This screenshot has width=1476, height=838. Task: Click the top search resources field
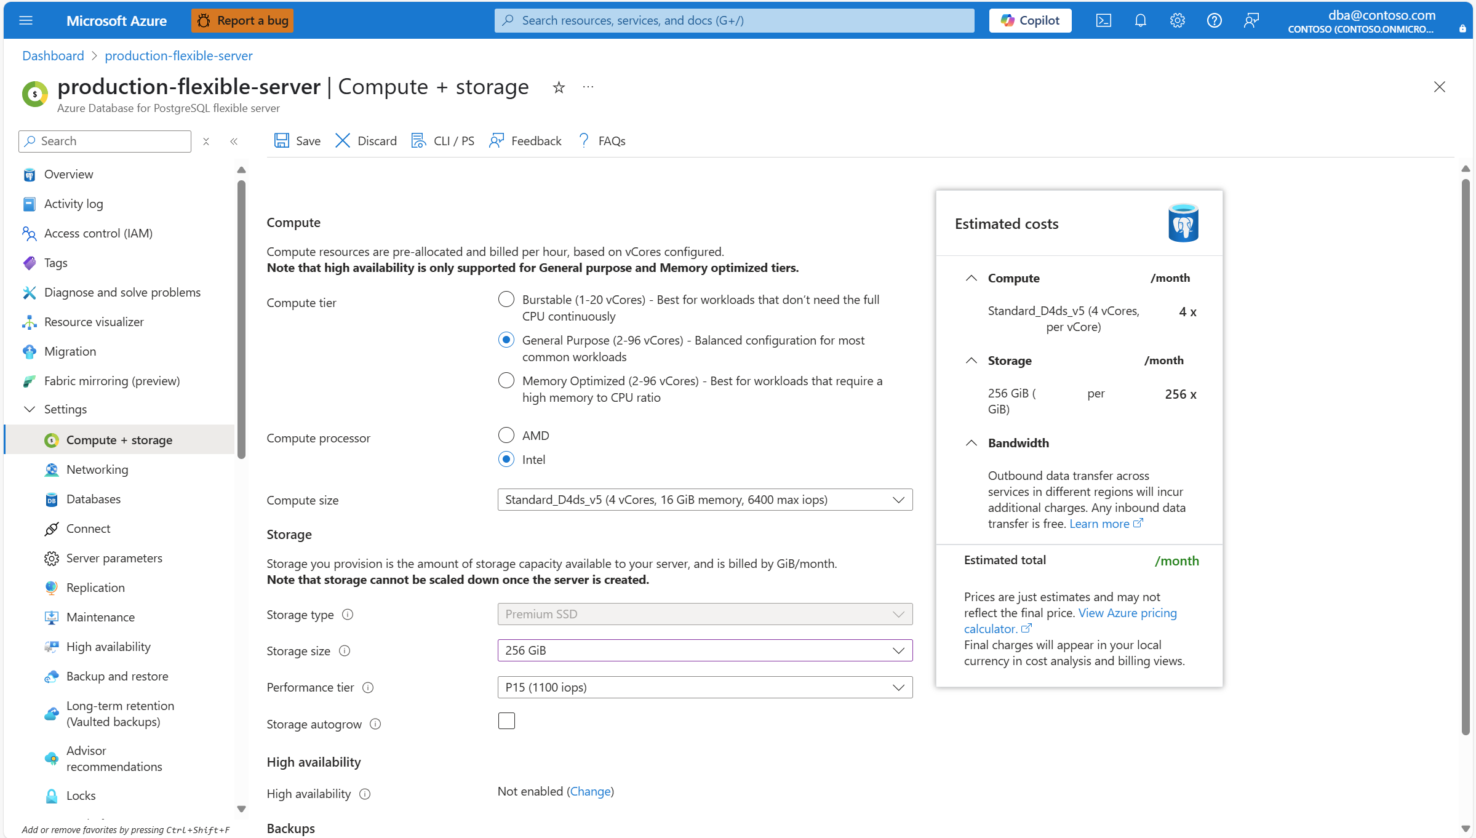click(x=734, y=20)
